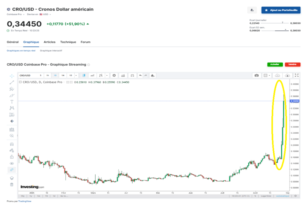Toggle Logaritme scale
This screenshot has width=302, height=206.
266,196
